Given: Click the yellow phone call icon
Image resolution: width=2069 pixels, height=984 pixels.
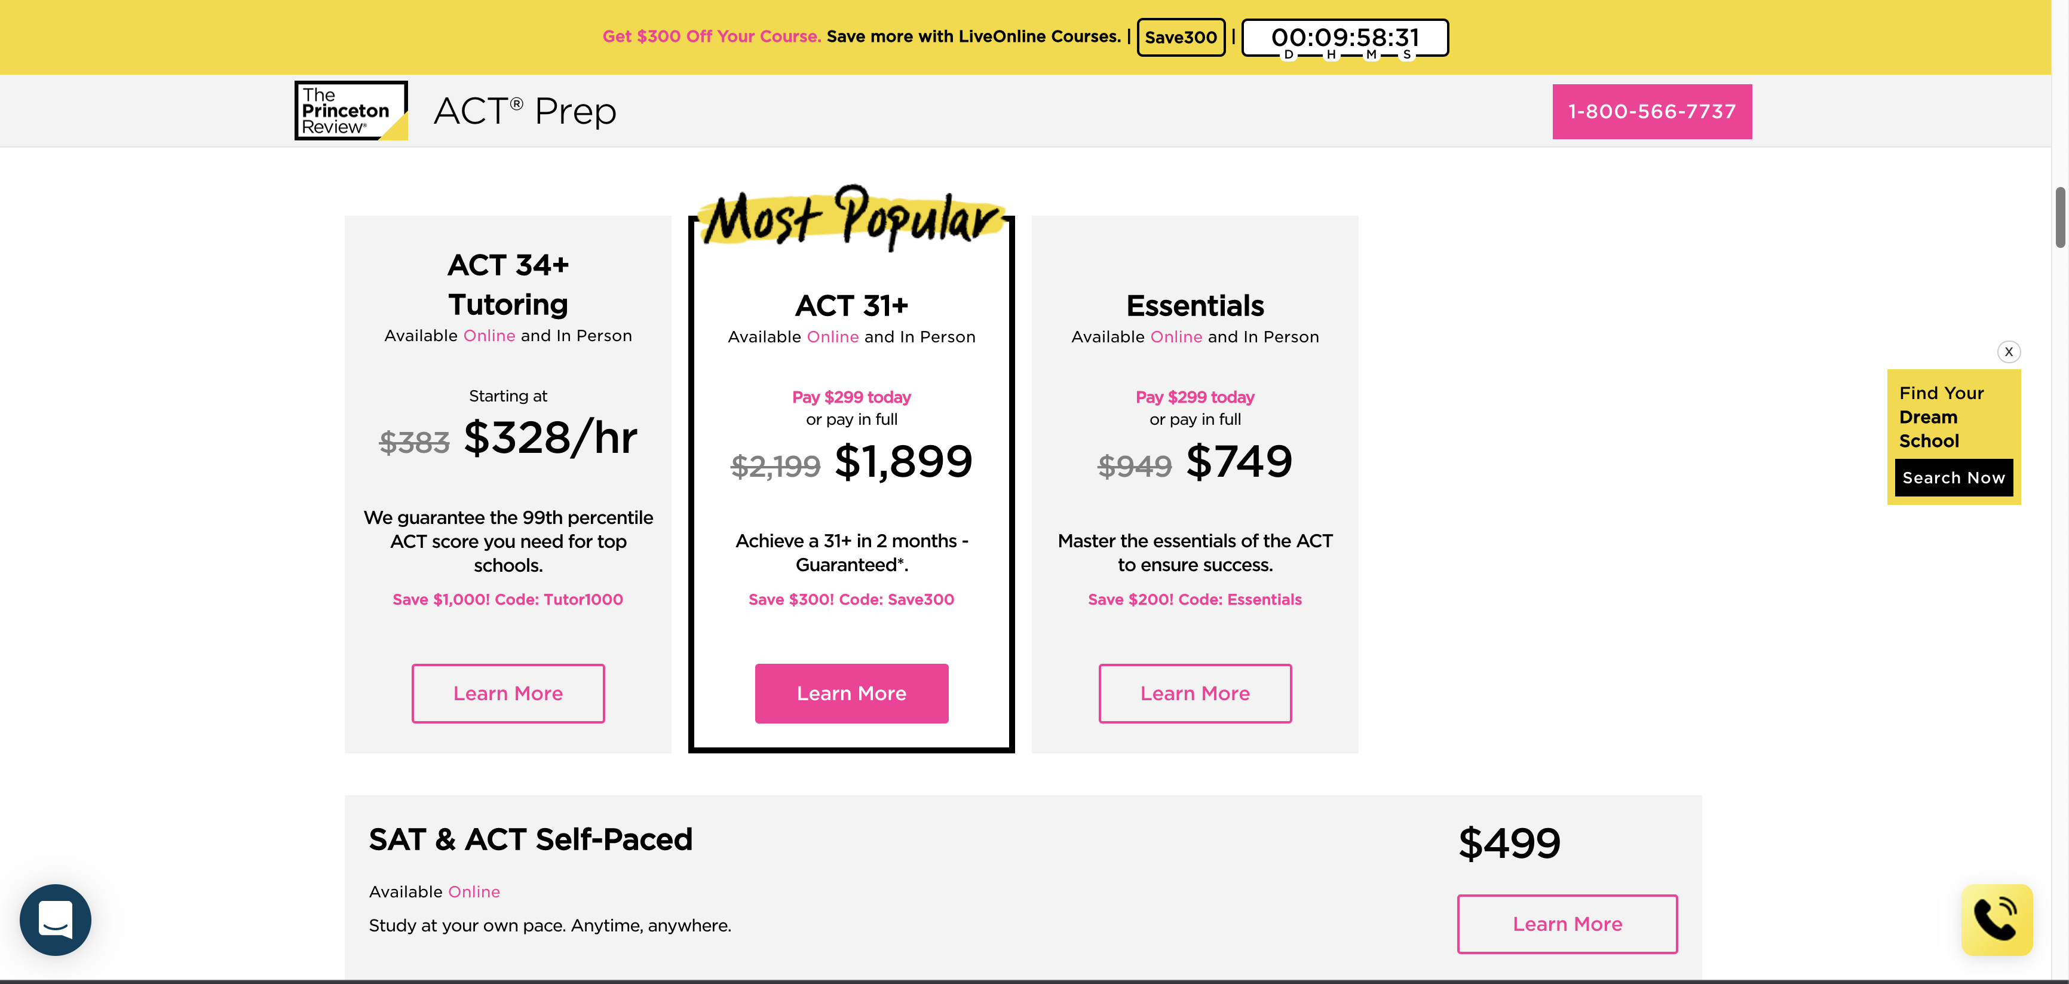Looking at the screenshot, I should 1996,919.
